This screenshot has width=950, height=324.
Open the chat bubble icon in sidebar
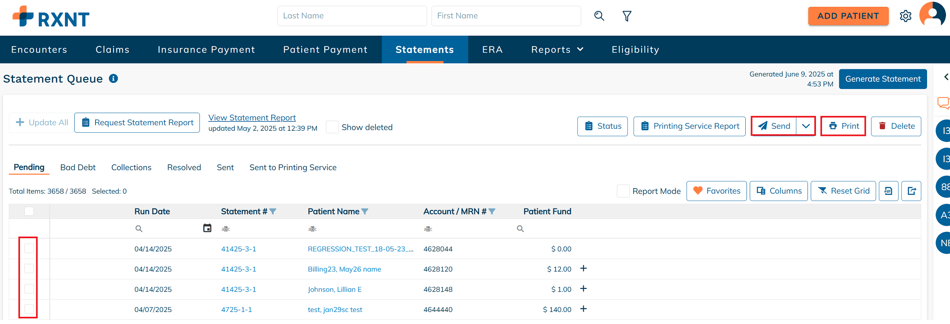tap(944, 103)
